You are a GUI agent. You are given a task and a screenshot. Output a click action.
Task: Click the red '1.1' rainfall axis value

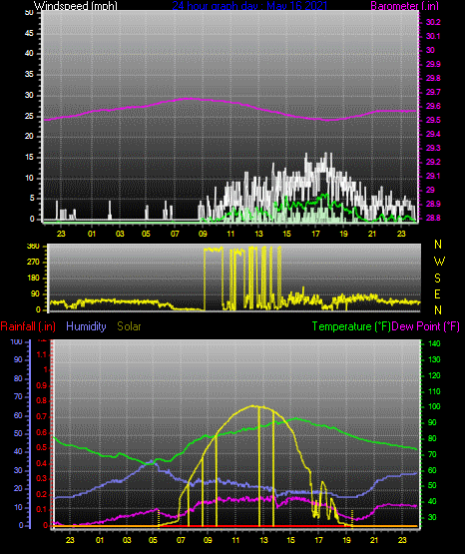point(42,354)
